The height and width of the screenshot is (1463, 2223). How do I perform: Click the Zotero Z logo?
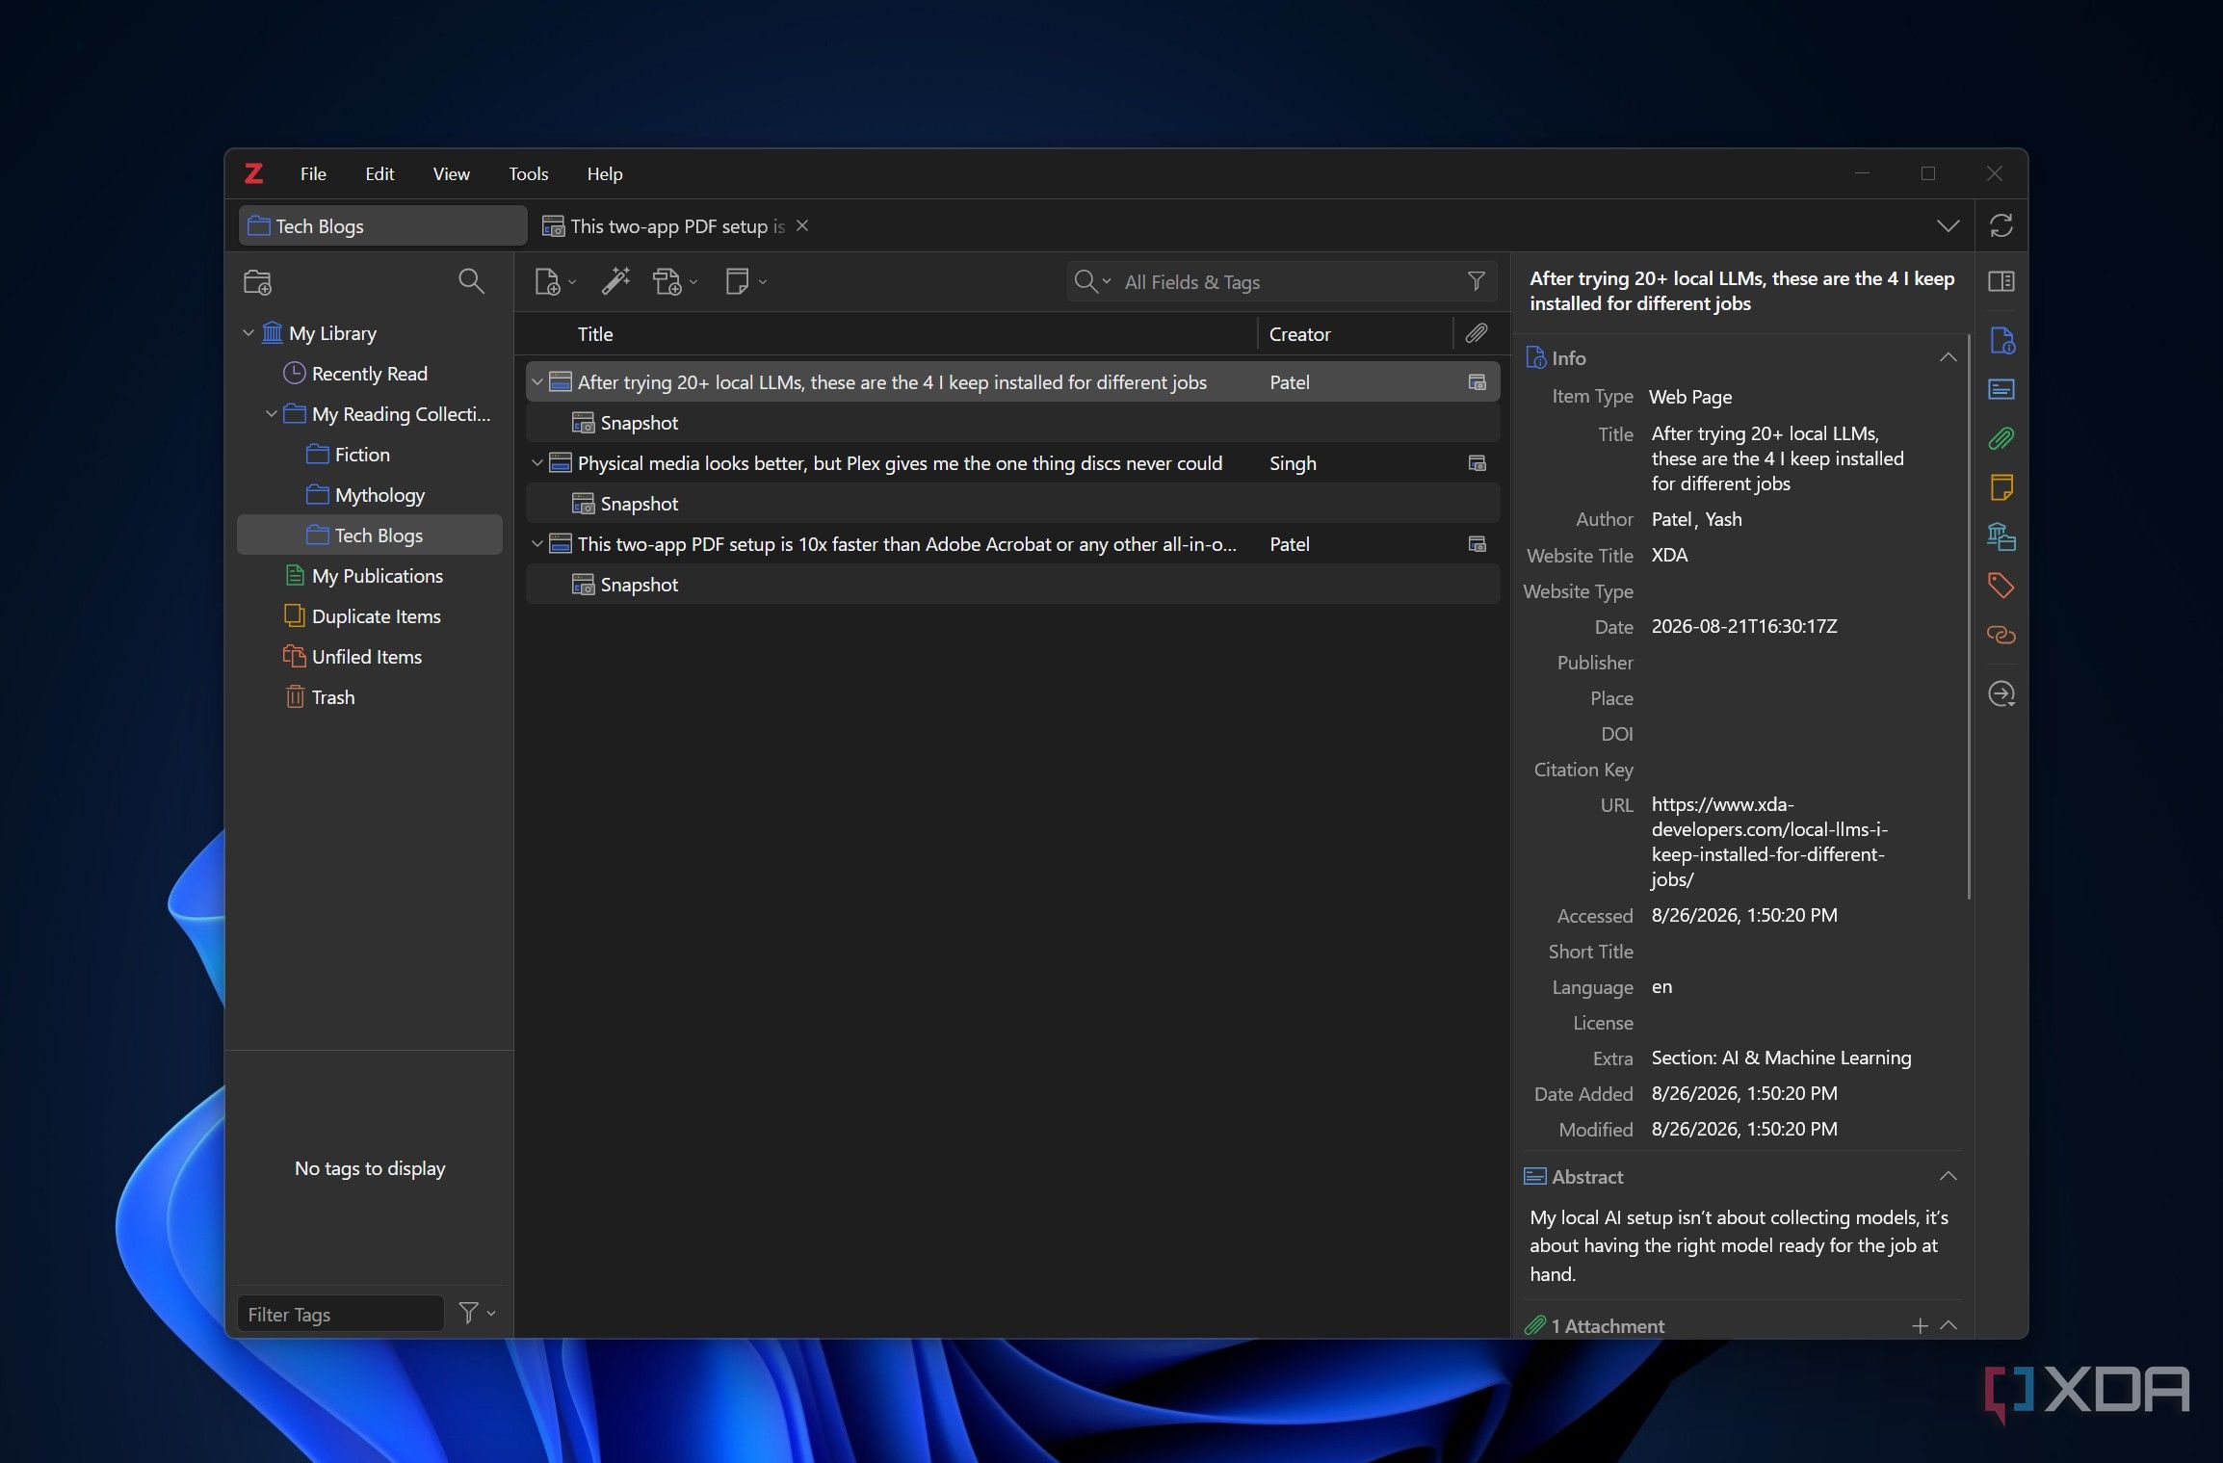click(x=253, y=173)
